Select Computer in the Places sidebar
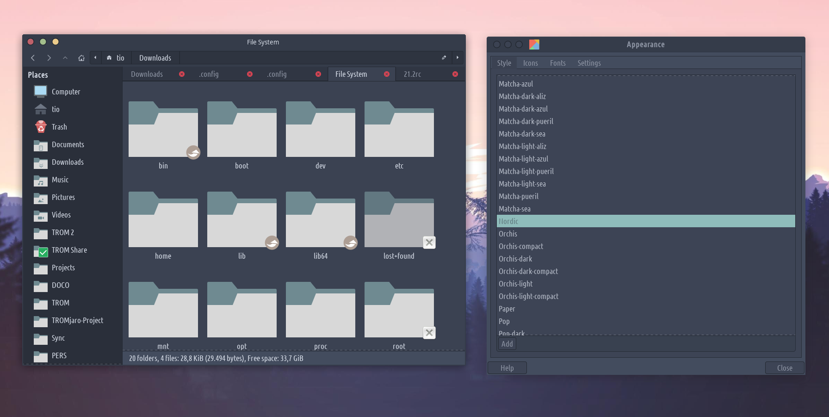 (x=65, y=92)
